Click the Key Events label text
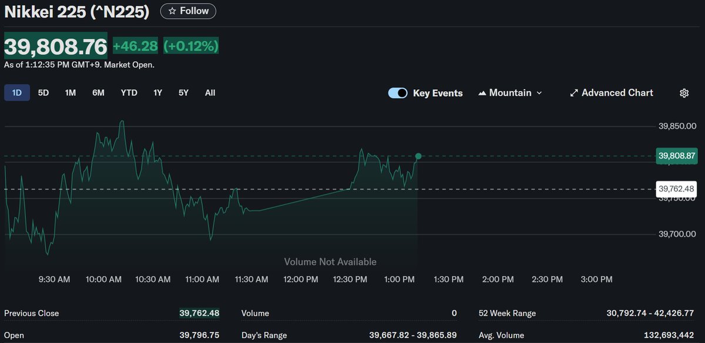The width and height of the screenshot is (705, 343). click(438, 93)
